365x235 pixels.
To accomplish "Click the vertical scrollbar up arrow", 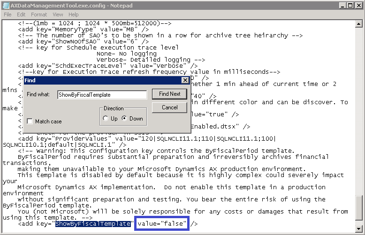I will tap(359, 23).
